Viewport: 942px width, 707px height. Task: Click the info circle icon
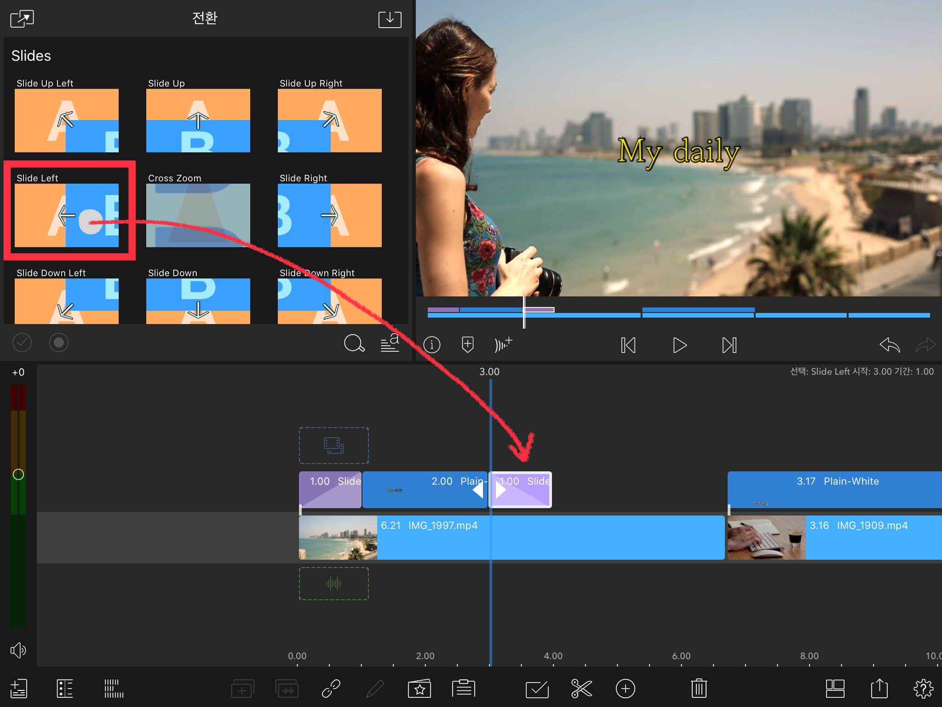click(431, 344)
